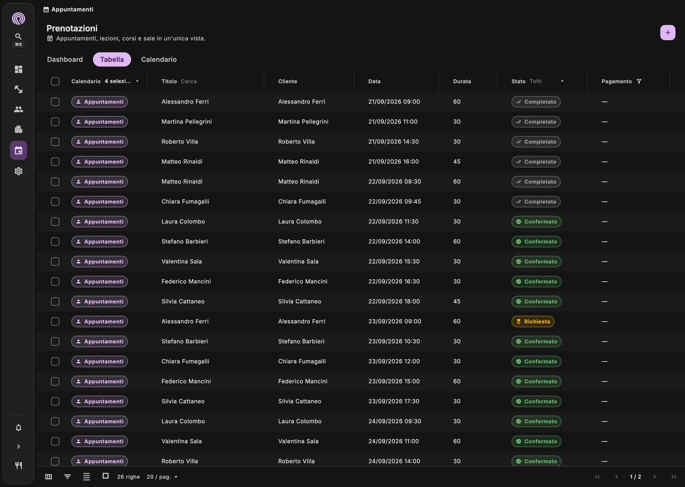Viewport: 685px width, 487px height.
Task: Open the 20 / pag. page size dropdown
Action: point(162,477)
